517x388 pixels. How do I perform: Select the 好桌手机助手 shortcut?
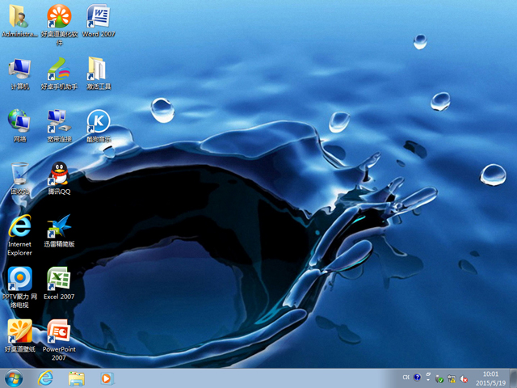[x=59, y=74]
